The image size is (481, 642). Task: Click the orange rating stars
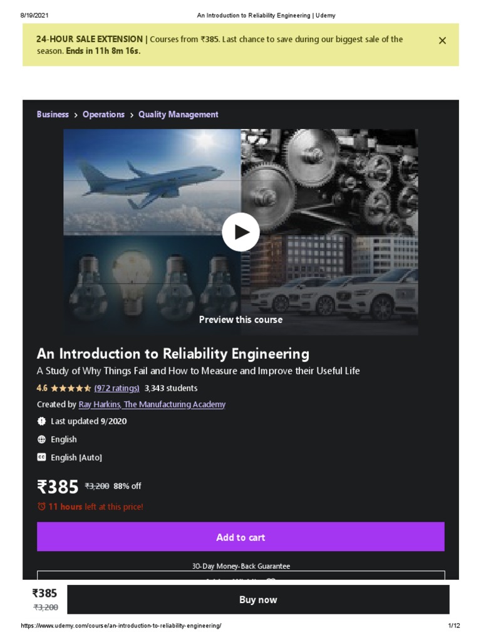point(71,388)
